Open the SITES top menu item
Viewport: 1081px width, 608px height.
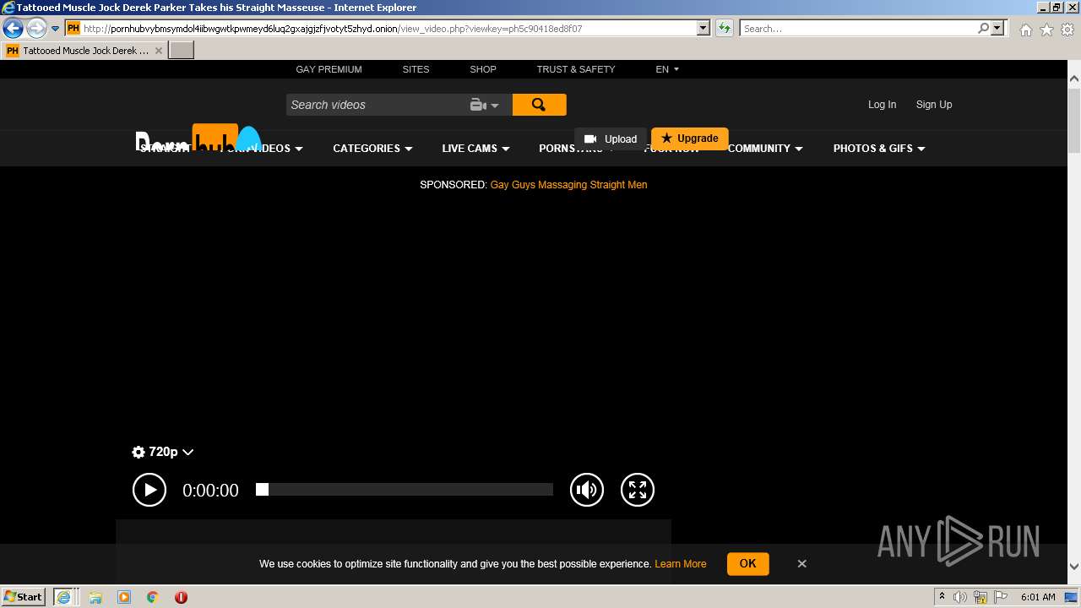[416, 69]
